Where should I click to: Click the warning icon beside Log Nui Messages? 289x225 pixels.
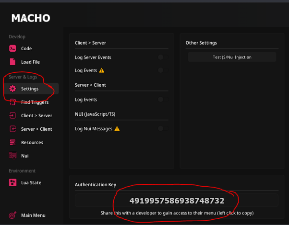point(117,129)
